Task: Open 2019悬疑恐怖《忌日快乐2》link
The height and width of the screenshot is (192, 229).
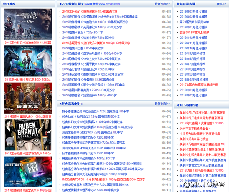Action: 96,43
